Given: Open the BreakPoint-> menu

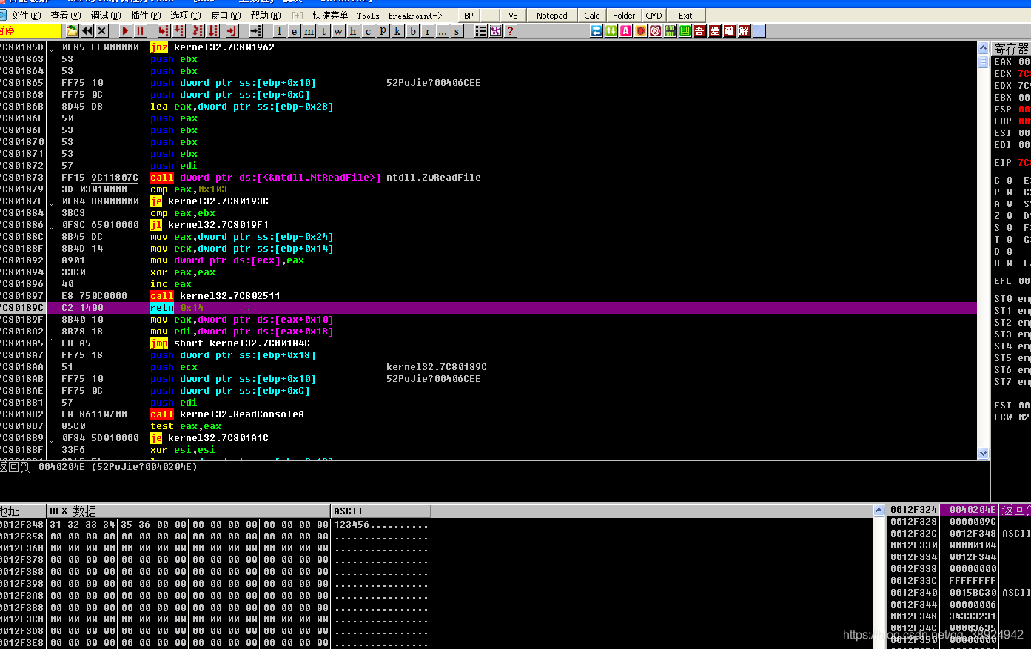Looking at the screenshot, I should click(415, 15).
